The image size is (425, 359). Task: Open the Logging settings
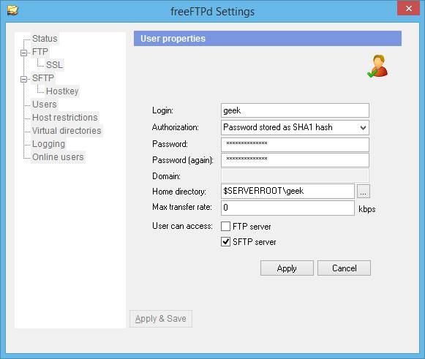pos(48,144)
